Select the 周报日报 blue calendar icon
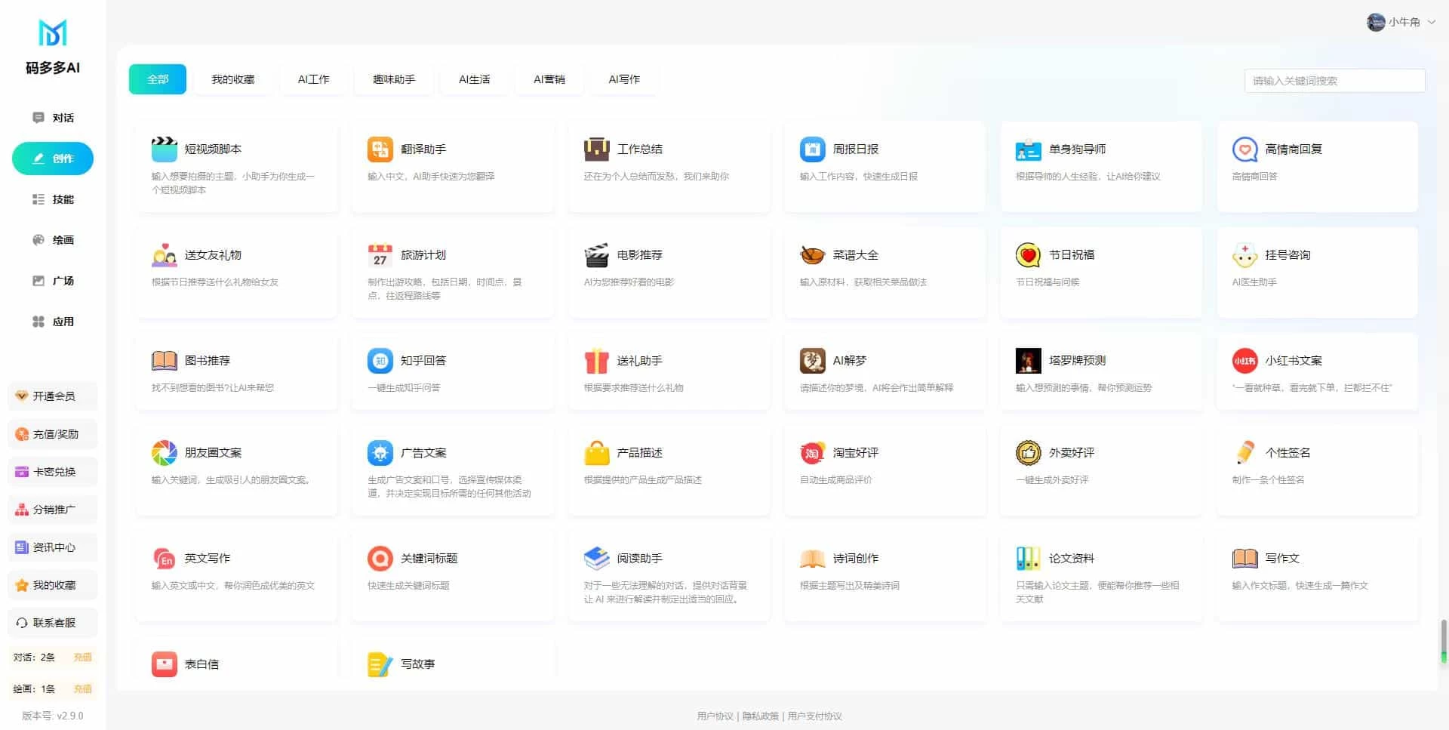Screen dimensions: 1449x730 point(812,149)
